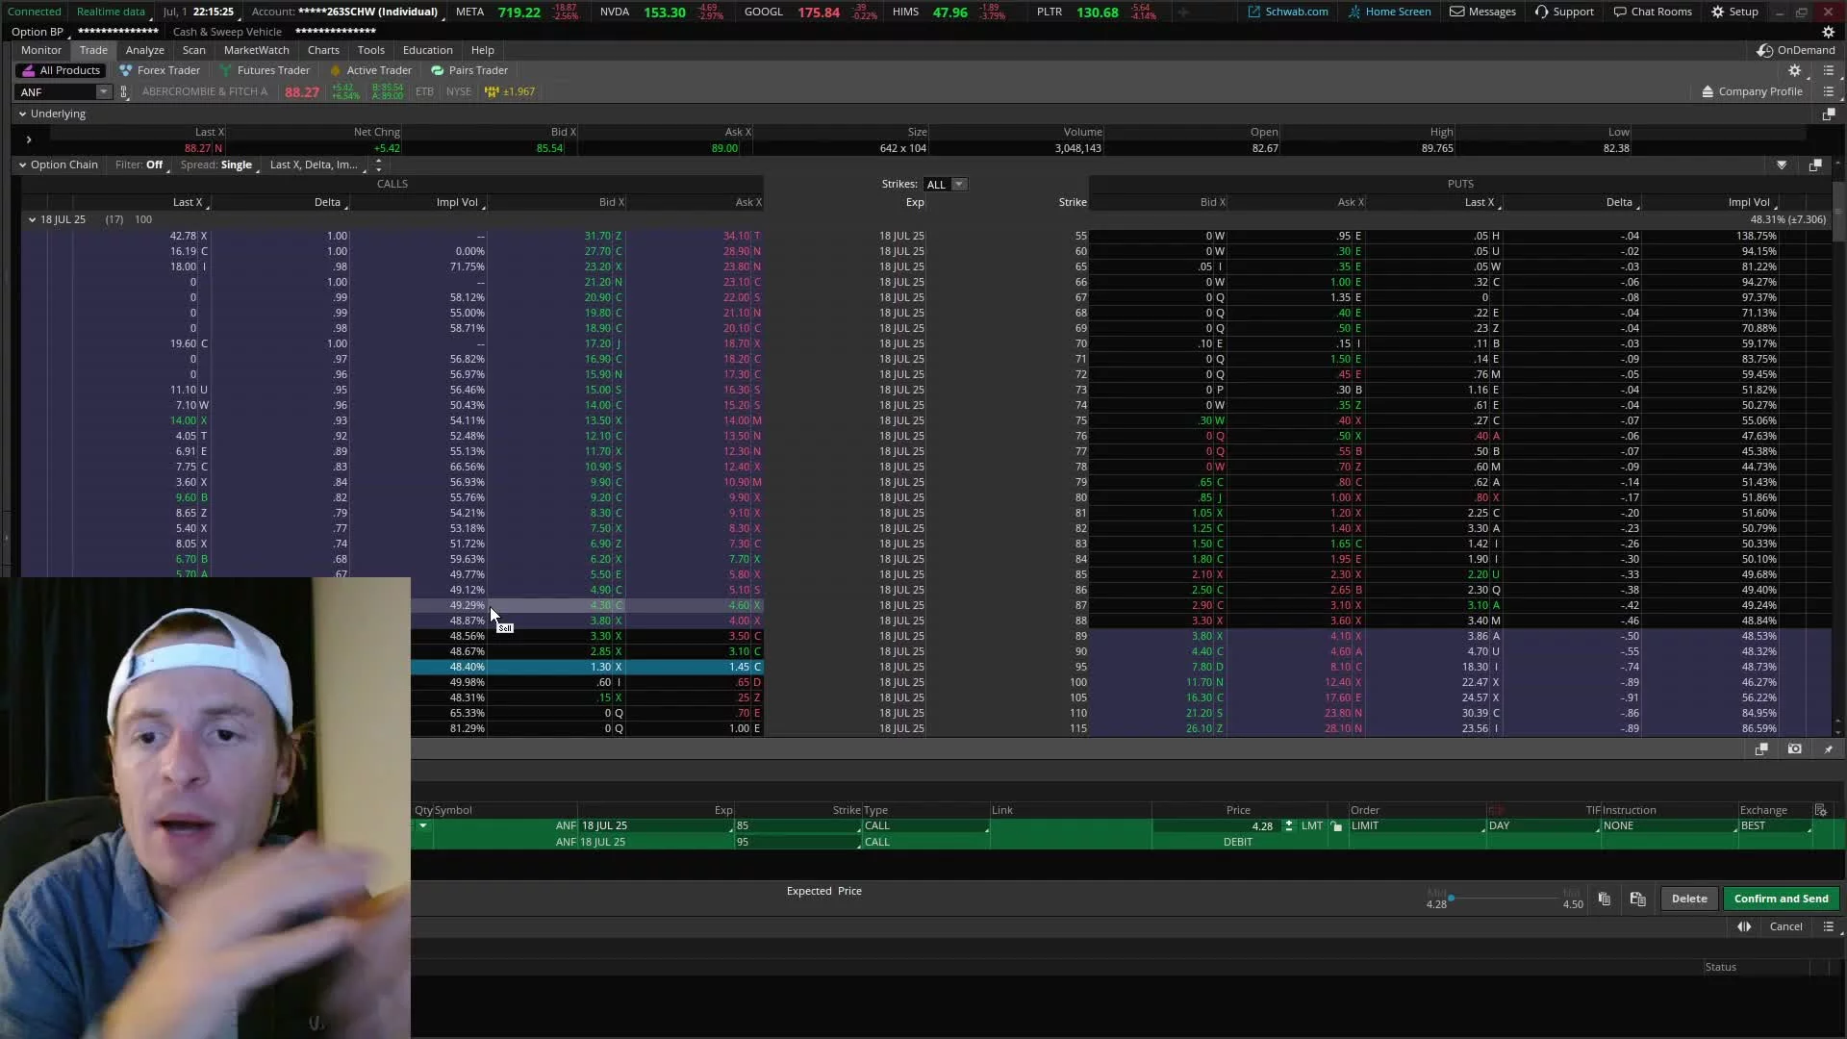The width and height of the screenshot is (1847, 1039).
Task: Launch OnDemand mode
Action: (1796, 50)
